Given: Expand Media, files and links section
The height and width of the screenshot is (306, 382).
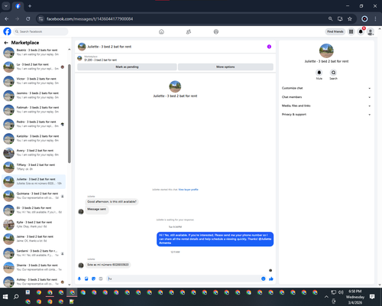Looking at the screenshot, I should pyautogui.click(x=326, y=106).
